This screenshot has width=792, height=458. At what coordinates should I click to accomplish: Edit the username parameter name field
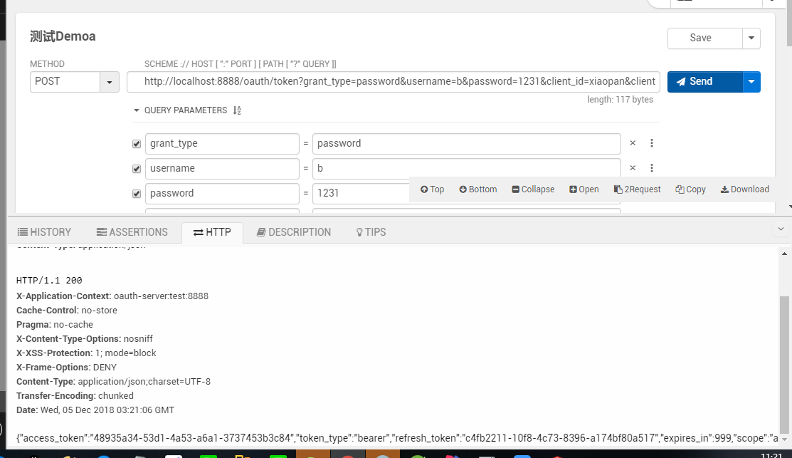222,168
